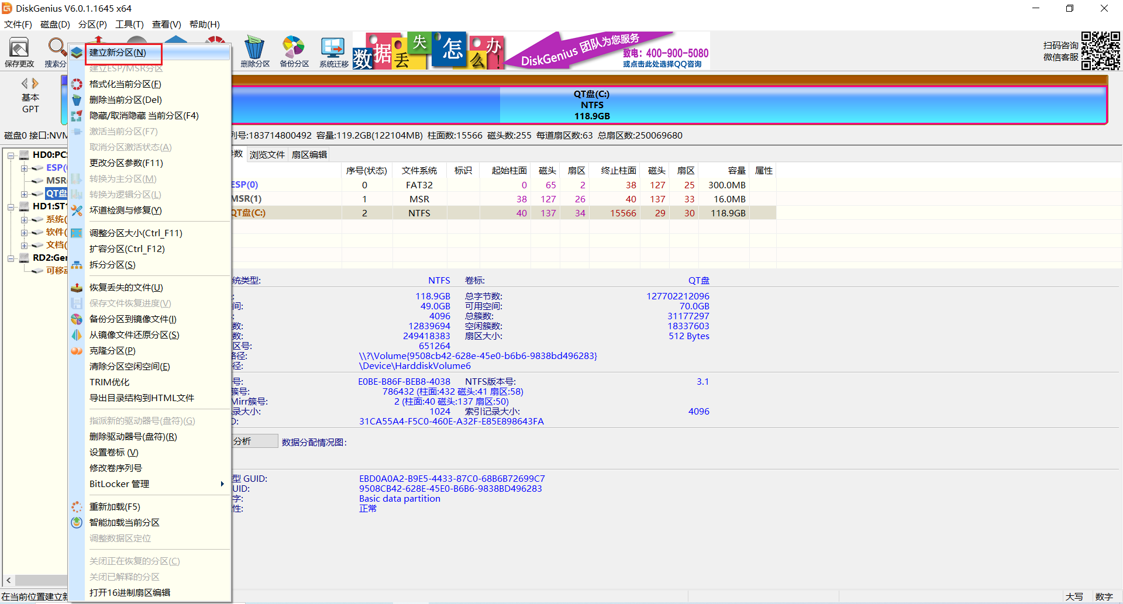This screenshot has width=1123, height=604.
Task: Click the DiskGenius QQ consultation banner
Action: click(608, 51)
